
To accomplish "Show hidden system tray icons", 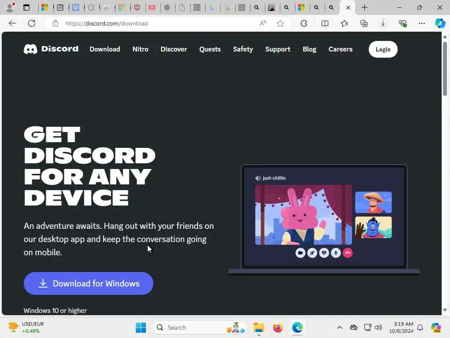I will click(x=340, y=327).
